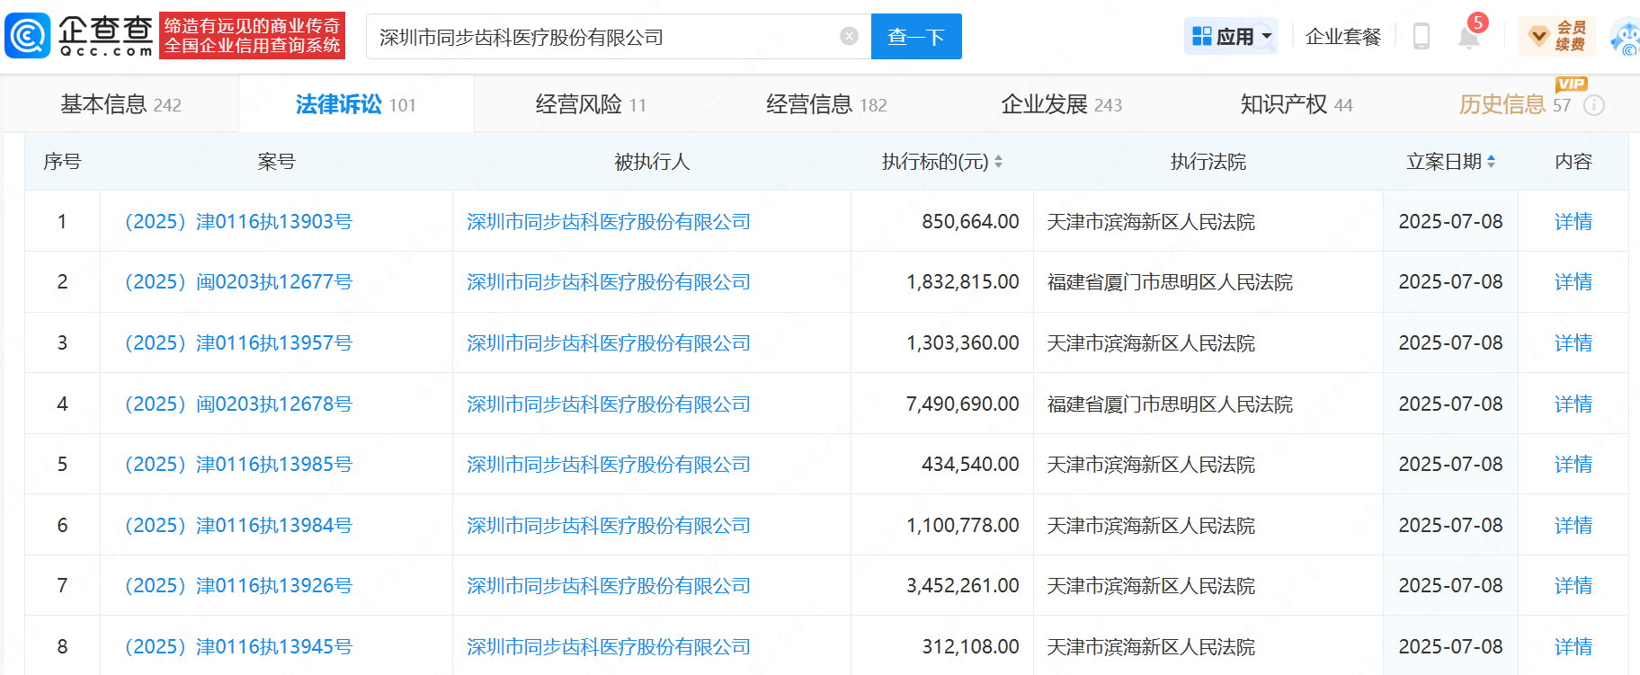Open the 知识产权 tab
Image resolution: width=1640 pixels, height=675 pixels.
pyautogui.click(x=1296, y=104)
